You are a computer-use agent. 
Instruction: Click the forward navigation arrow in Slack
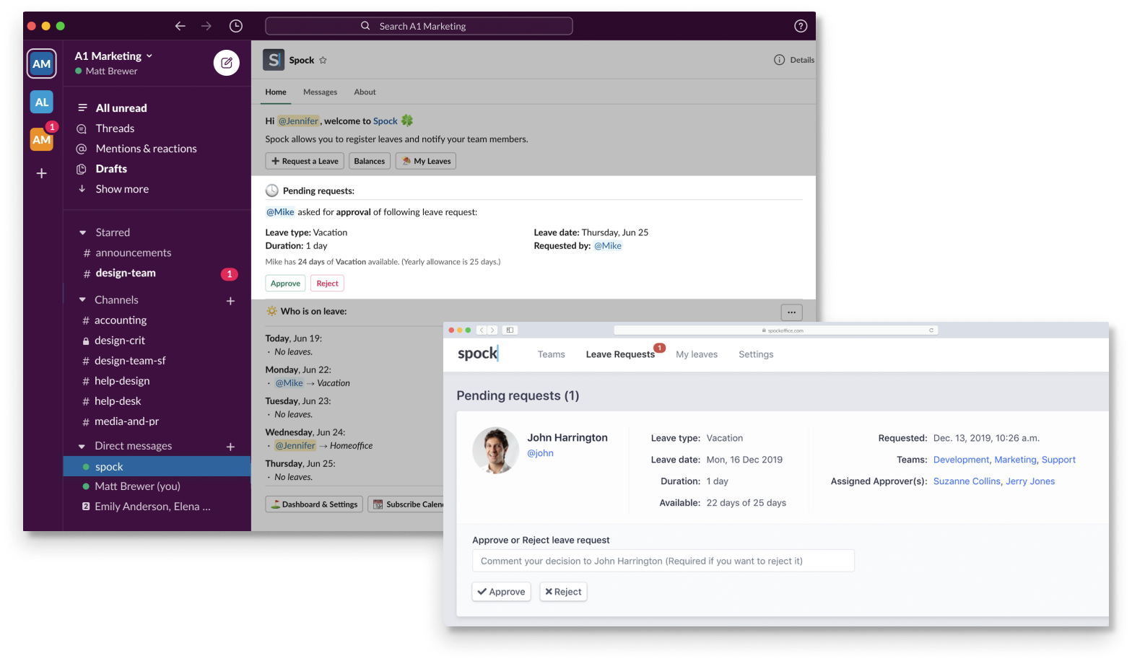click(206, 26)
